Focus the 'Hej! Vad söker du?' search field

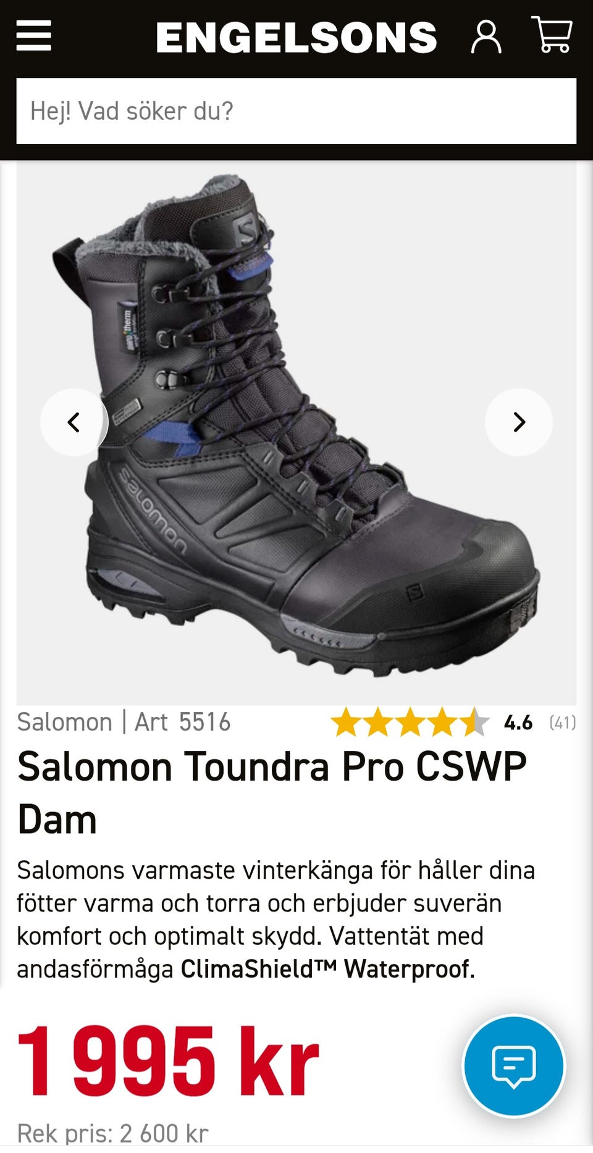point(296,111)
